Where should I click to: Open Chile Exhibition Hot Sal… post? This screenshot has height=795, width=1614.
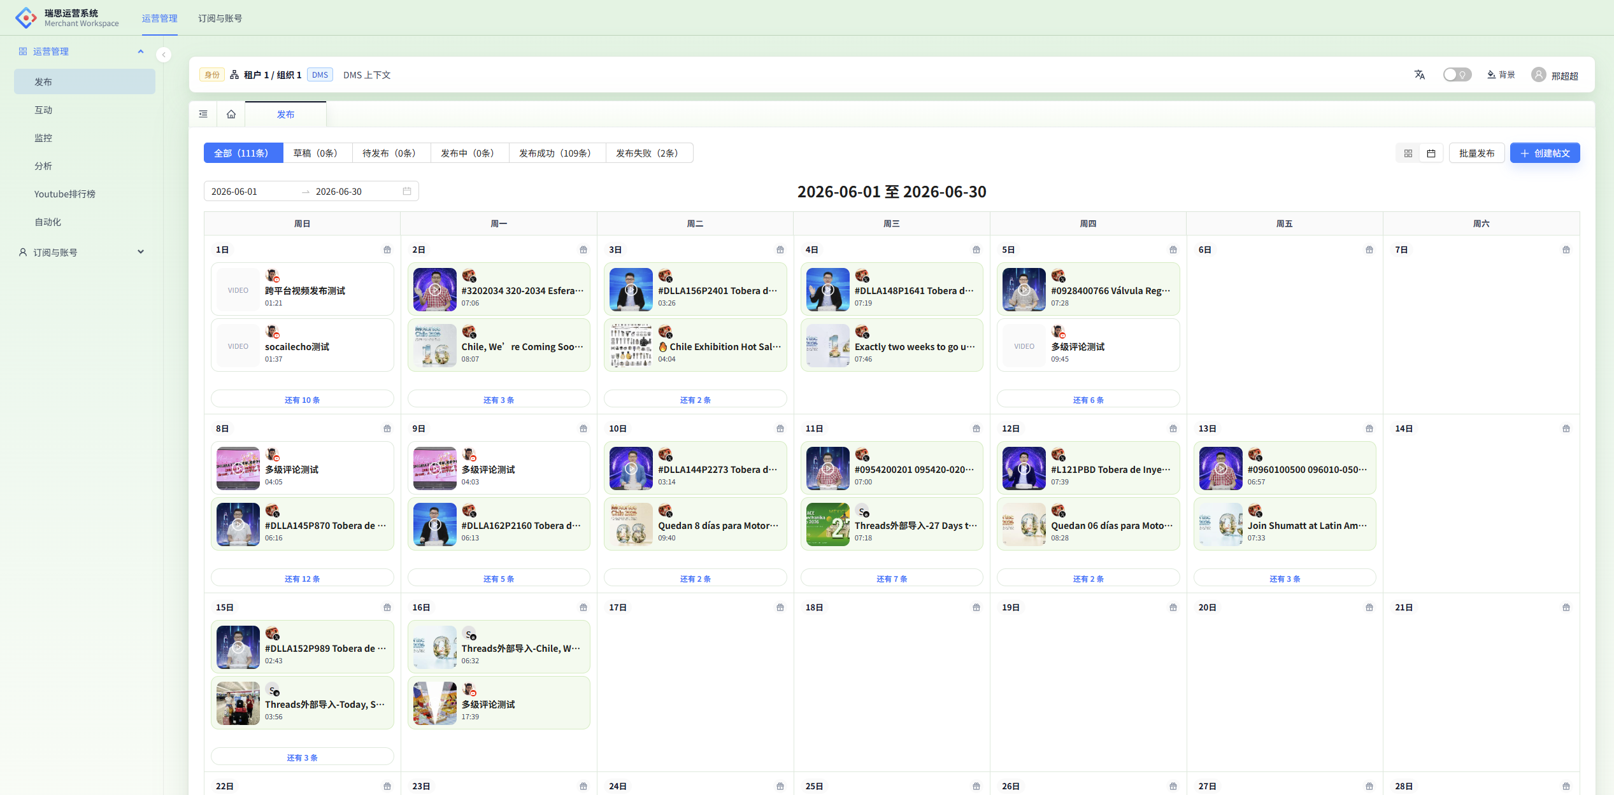pos(695,345)
